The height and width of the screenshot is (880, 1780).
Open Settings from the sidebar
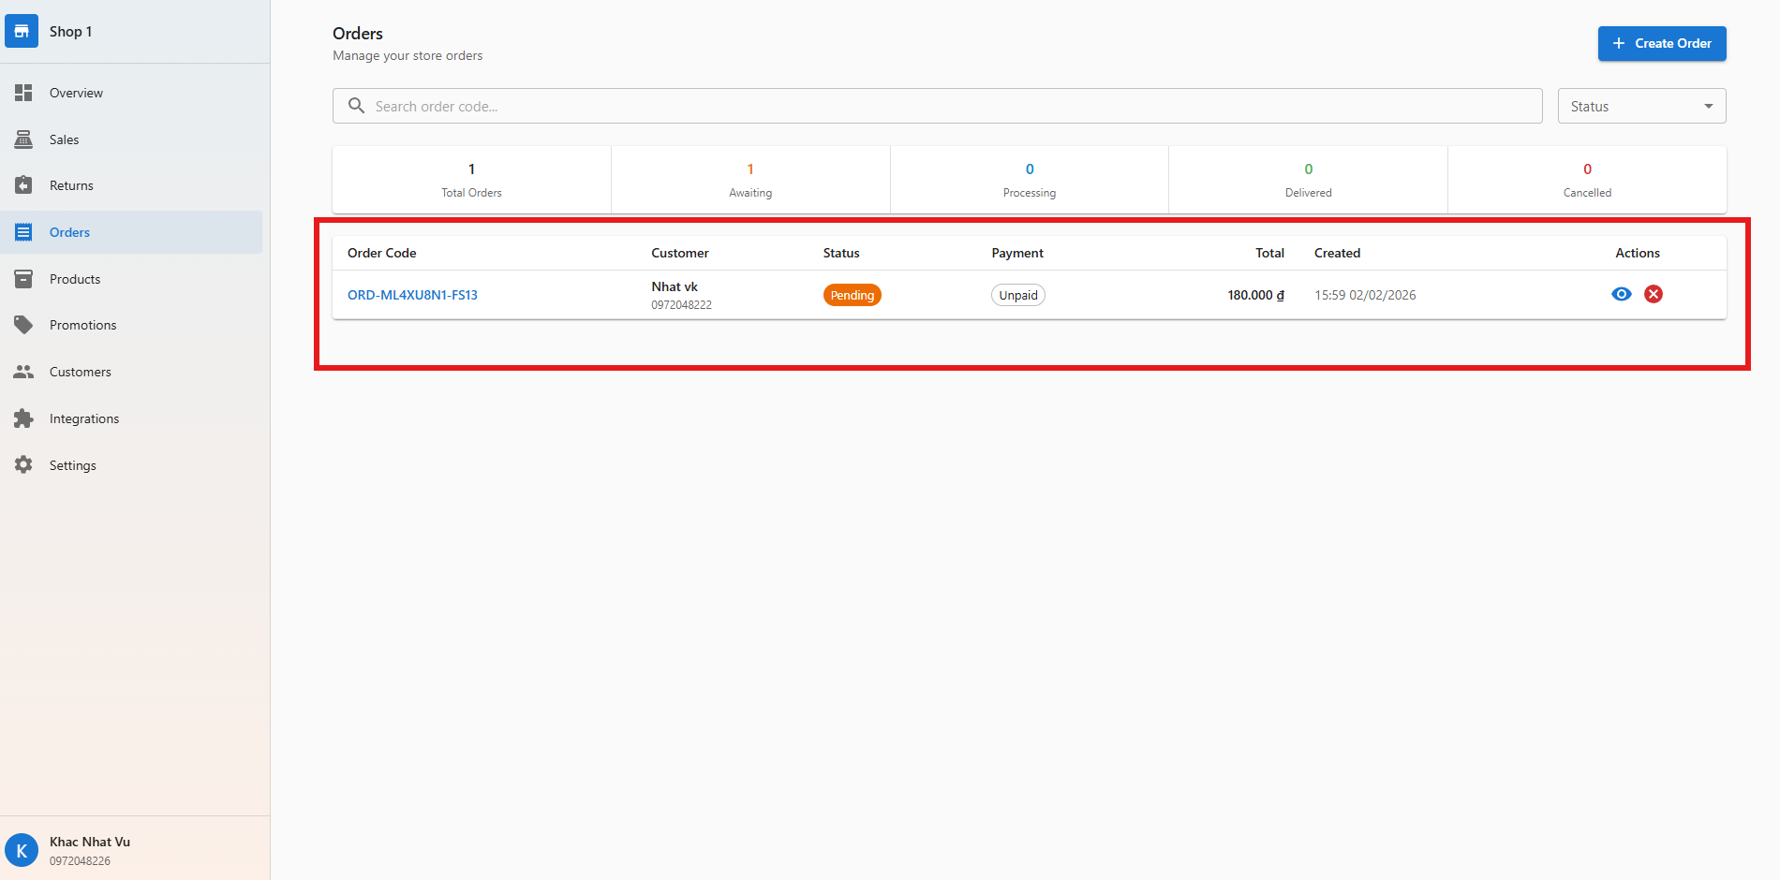tap(131, 464)
